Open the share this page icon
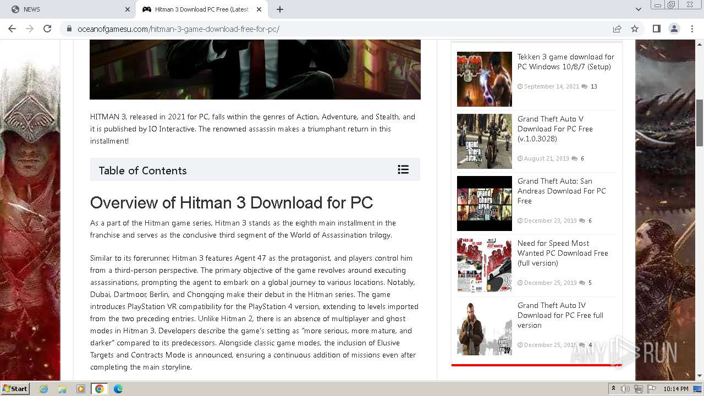 tap(617, 29)
